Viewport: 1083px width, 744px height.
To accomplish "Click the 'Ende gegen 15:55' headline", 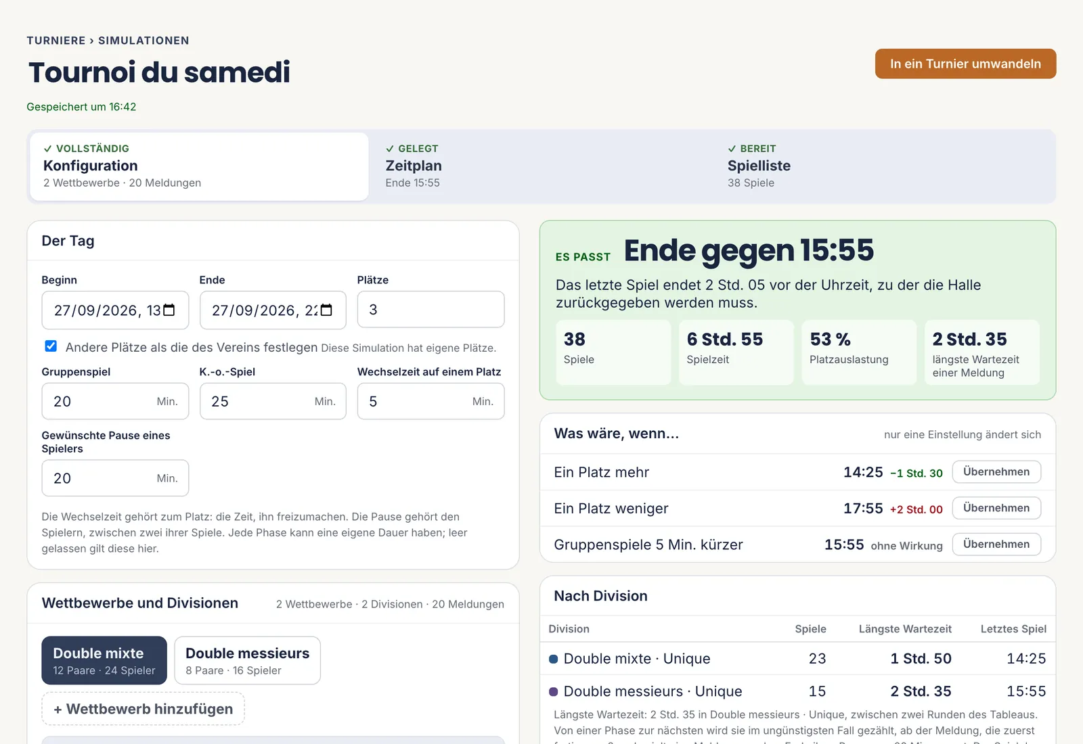I will (749, 250).
